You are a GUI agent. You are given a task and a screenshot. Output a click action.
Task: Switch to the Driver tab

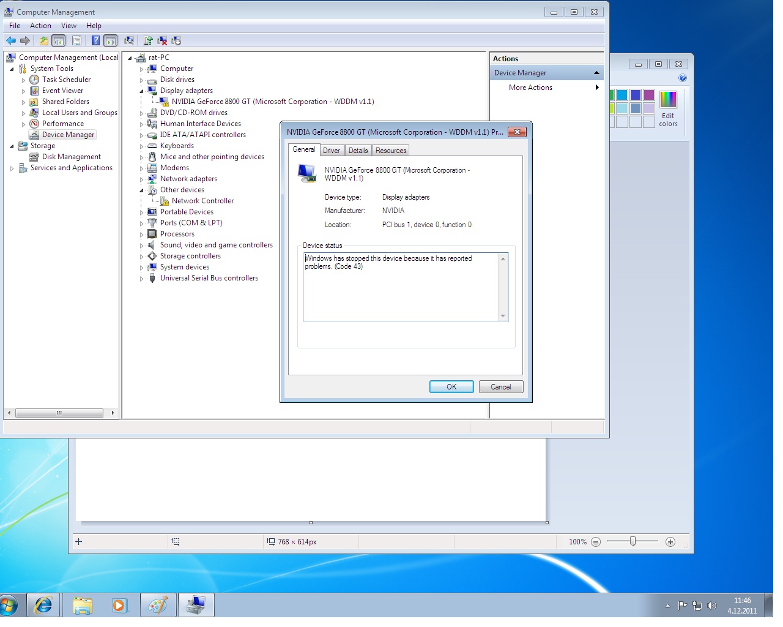point(332,151)
